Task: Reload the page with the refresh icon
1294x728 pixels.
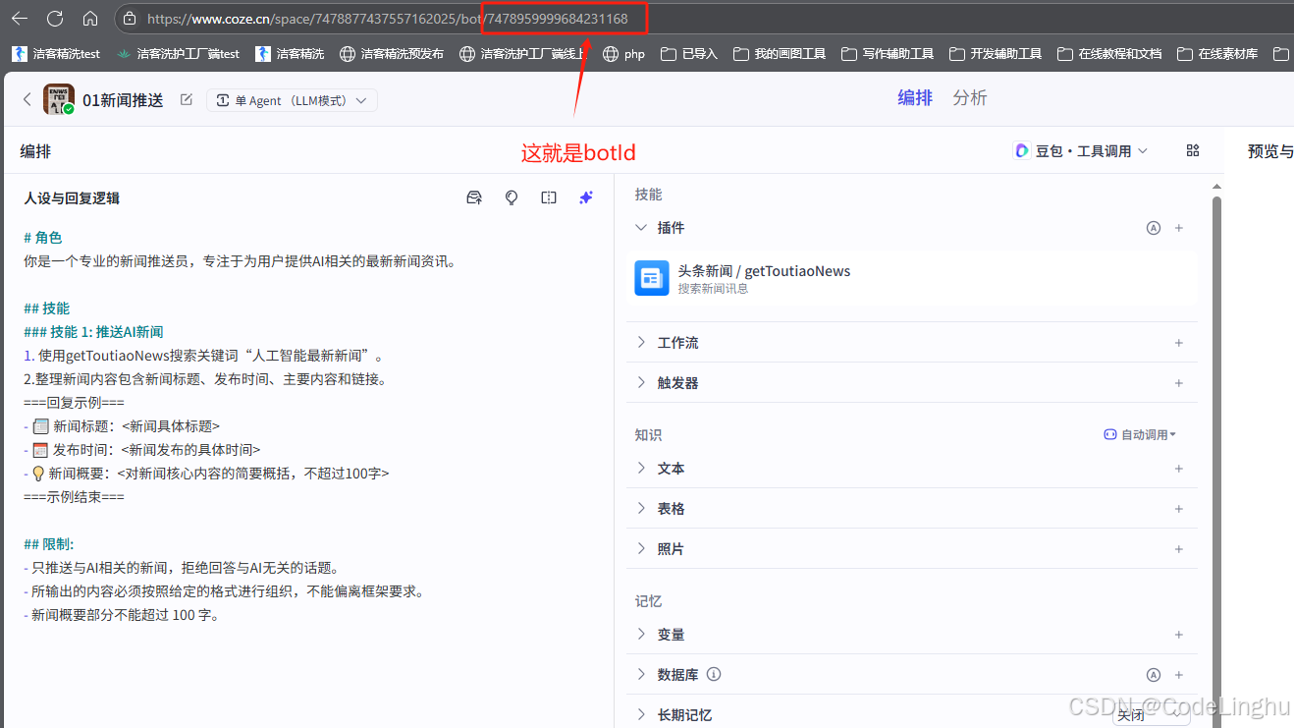Action: [x=55, y=19]
